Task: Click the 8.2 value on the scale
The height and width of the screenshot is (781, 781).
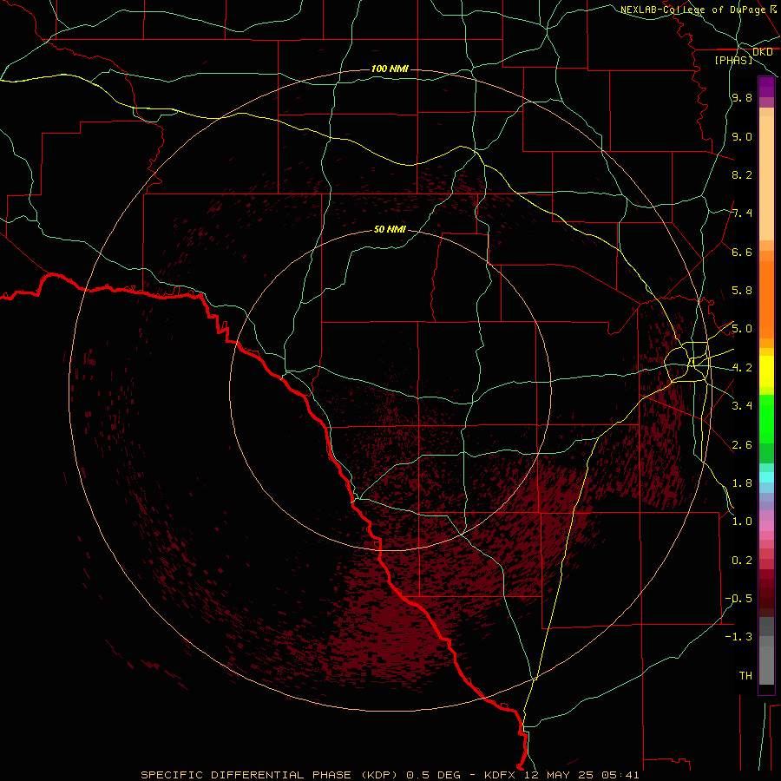Action: tap(742, 174)
